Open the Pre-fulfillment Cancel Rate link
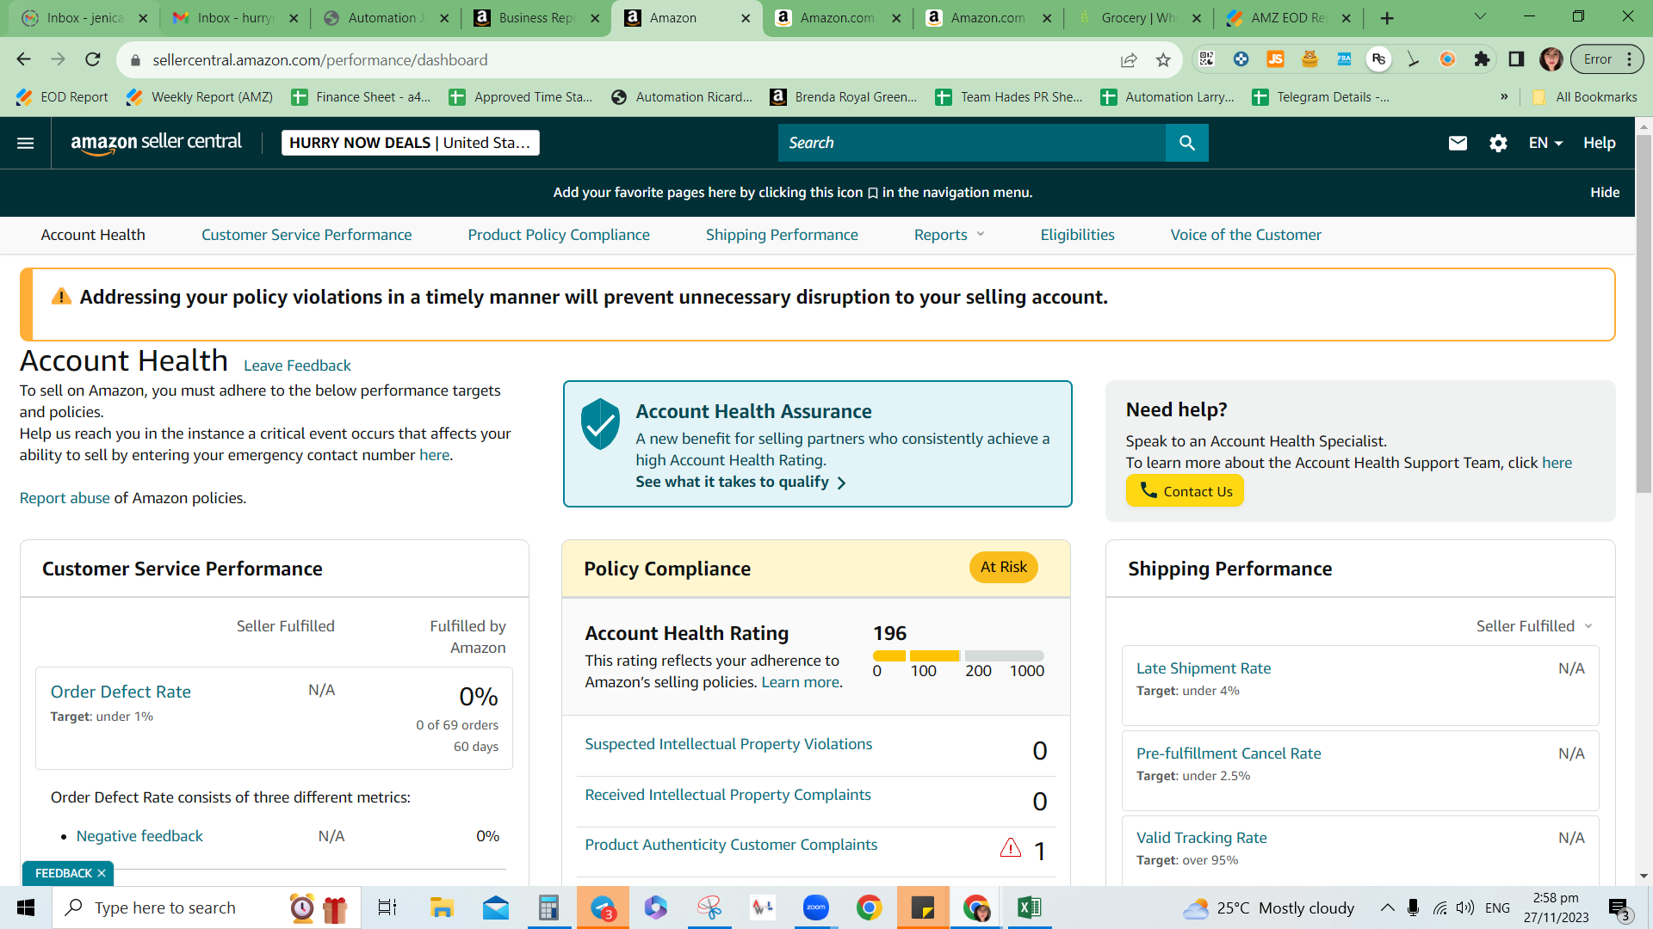 coord(1229,754)
